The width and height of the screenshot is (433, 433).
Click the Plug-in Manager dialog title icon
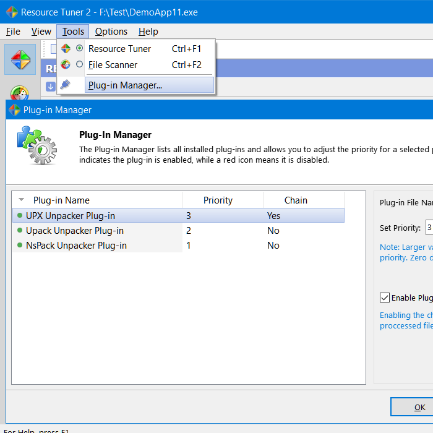click(x=14, y=110)
